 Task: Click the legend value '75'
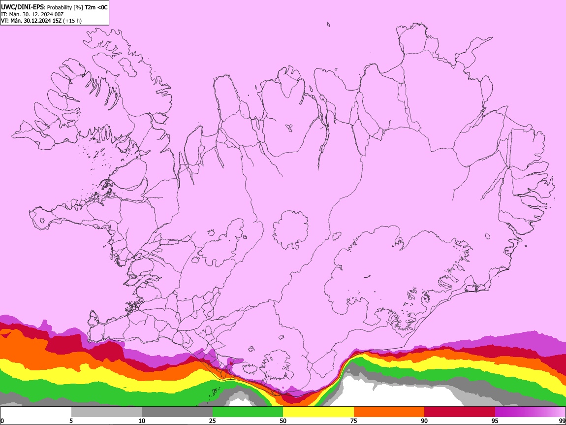click(354, 421)
